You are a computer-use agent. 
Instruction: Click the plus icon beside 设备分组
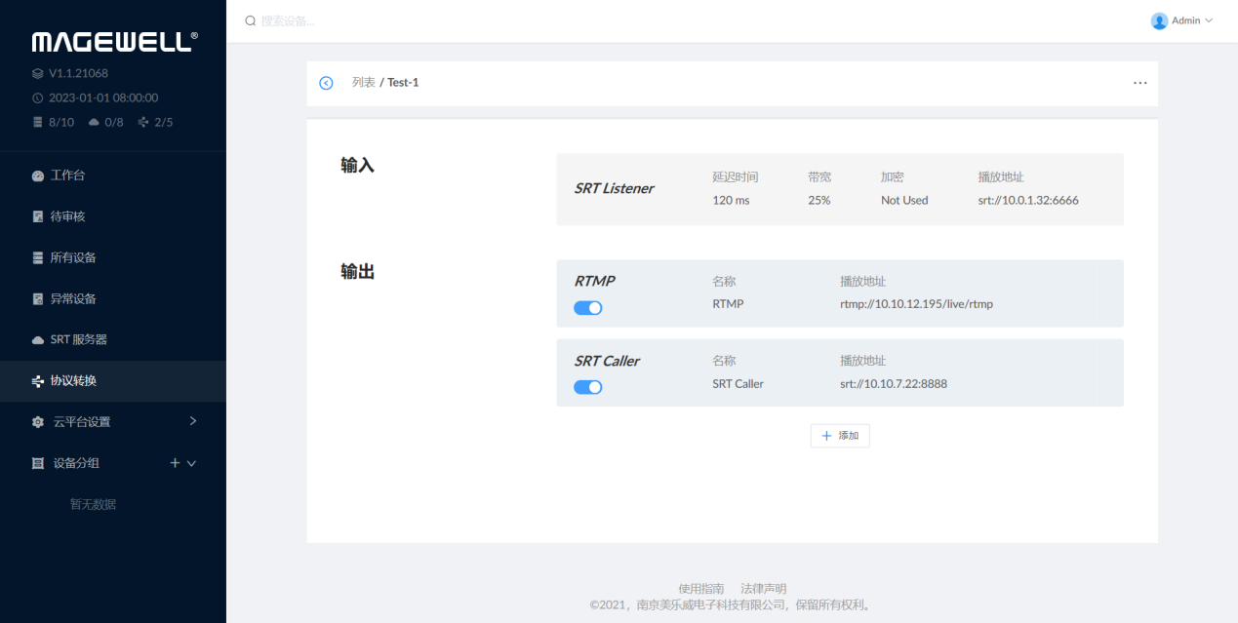pos(175,463)
